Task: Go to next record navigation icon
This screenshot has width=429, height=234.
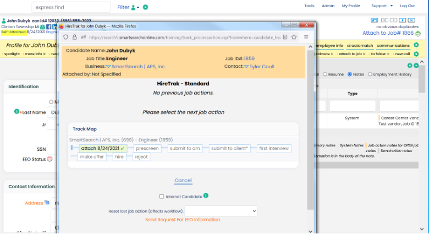Action: pyautogui.click(x=403, y=20)
